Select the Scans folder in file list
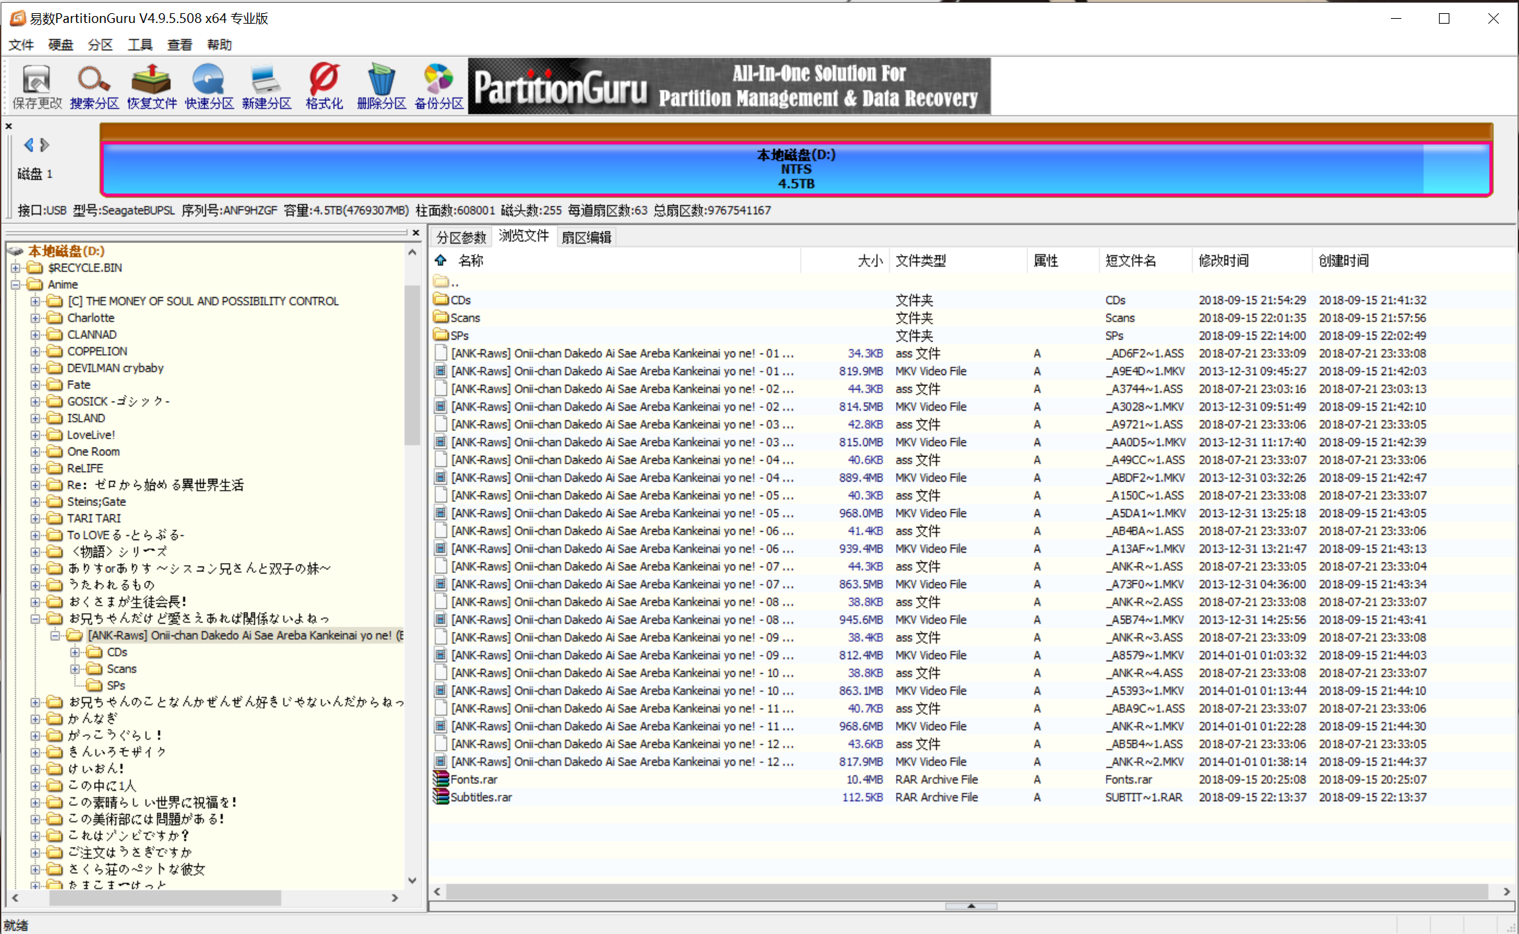This screenshot has width=1519, height=934. pyautogui.click(x=457, y=317)
